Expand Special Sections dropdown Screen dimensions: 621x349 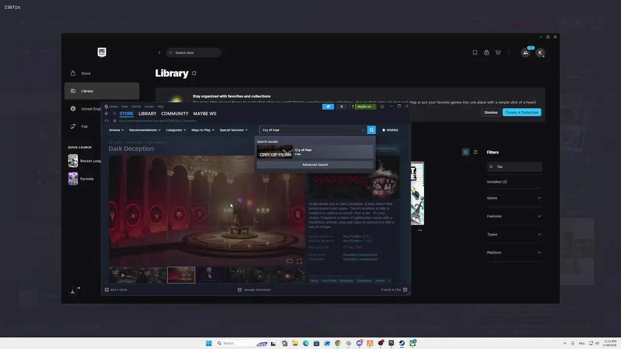click(x=233, y=130)
